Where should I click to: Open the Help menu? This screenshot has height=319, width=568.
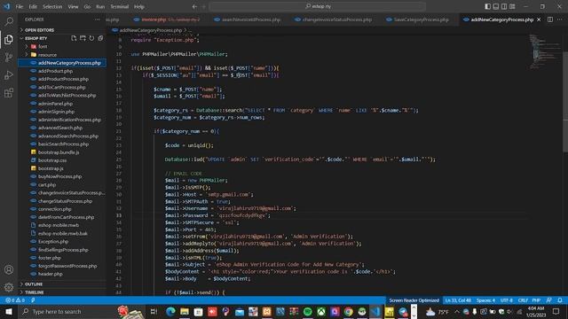(139, 6)
